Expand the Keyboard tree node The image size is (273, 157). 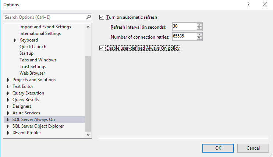coord(15,40)
